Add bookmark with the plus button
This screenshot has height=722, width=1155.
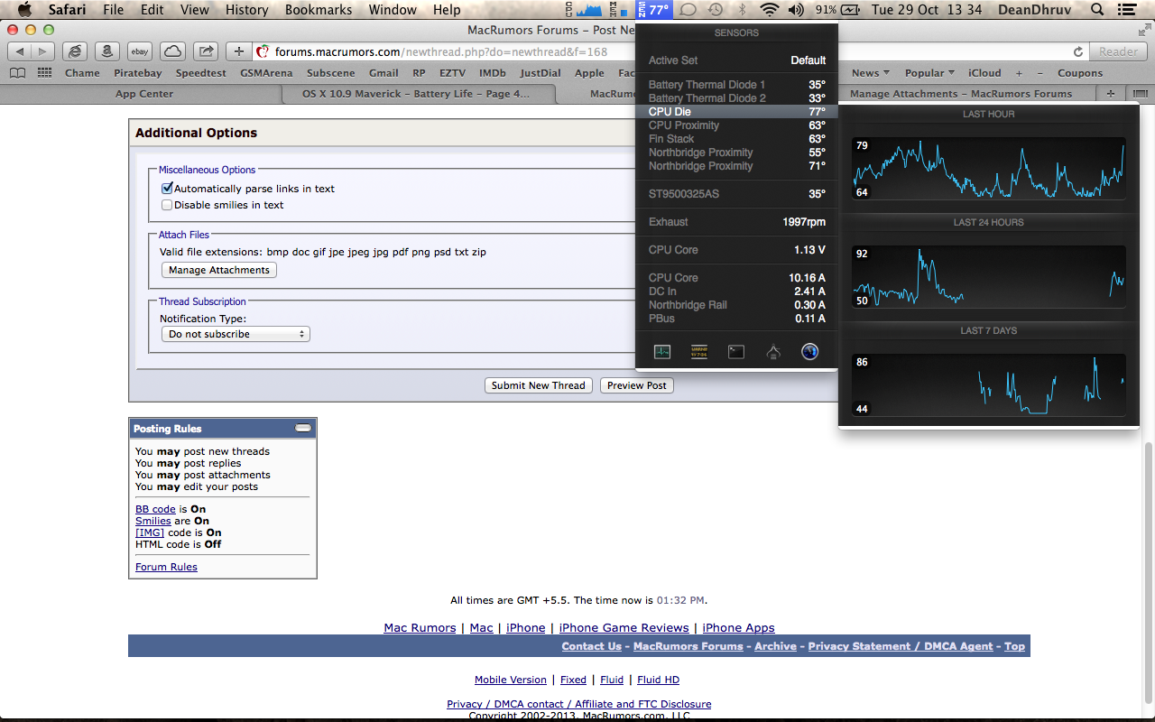[238, 51]
